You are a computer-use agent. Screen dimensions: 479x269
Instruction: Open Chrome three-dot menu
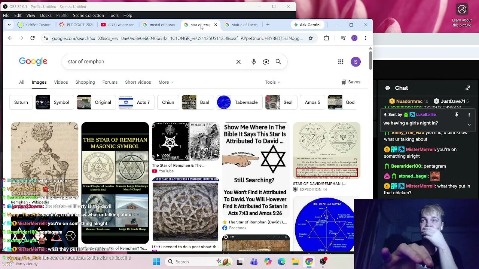pyautogui.click(x=366, y=38)
